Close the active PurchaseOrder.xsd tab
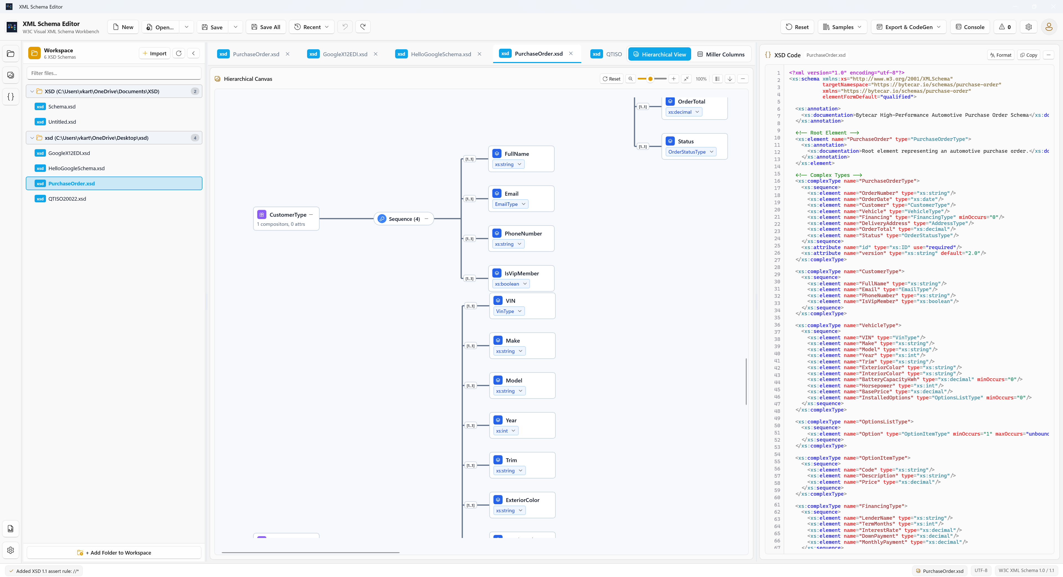Viewport: 1063px width, 577px height. pos(571,54)
